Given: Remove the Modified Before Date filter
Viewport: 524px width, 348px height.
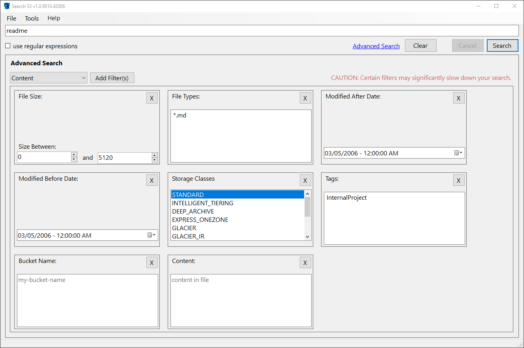Looking at the screenshot, I should (151, 181).
